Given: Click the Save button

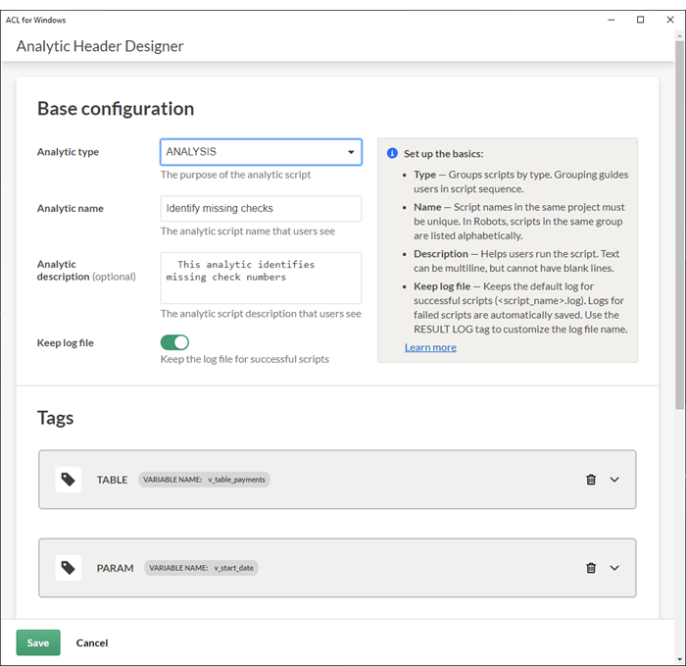Looking at the screenshot, I should click(38, 642).
